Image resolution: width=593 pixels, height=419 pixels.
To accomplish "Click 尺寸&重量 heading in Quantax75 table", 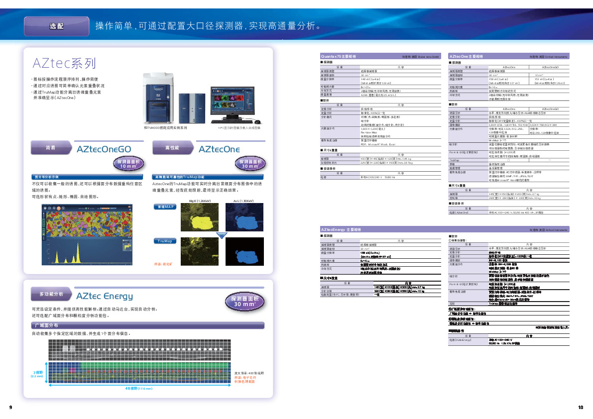I will tap(329, 150).
